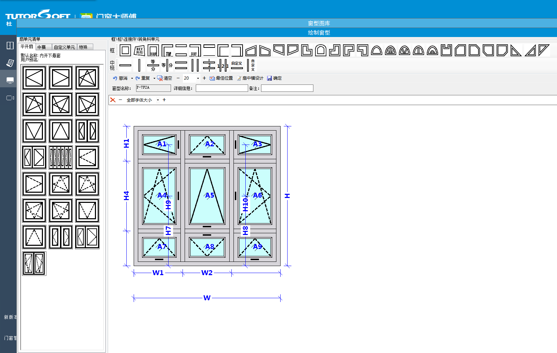557x353 pixels.
Task: Open the video camera sidebar icon
Action: click(10, 98)
